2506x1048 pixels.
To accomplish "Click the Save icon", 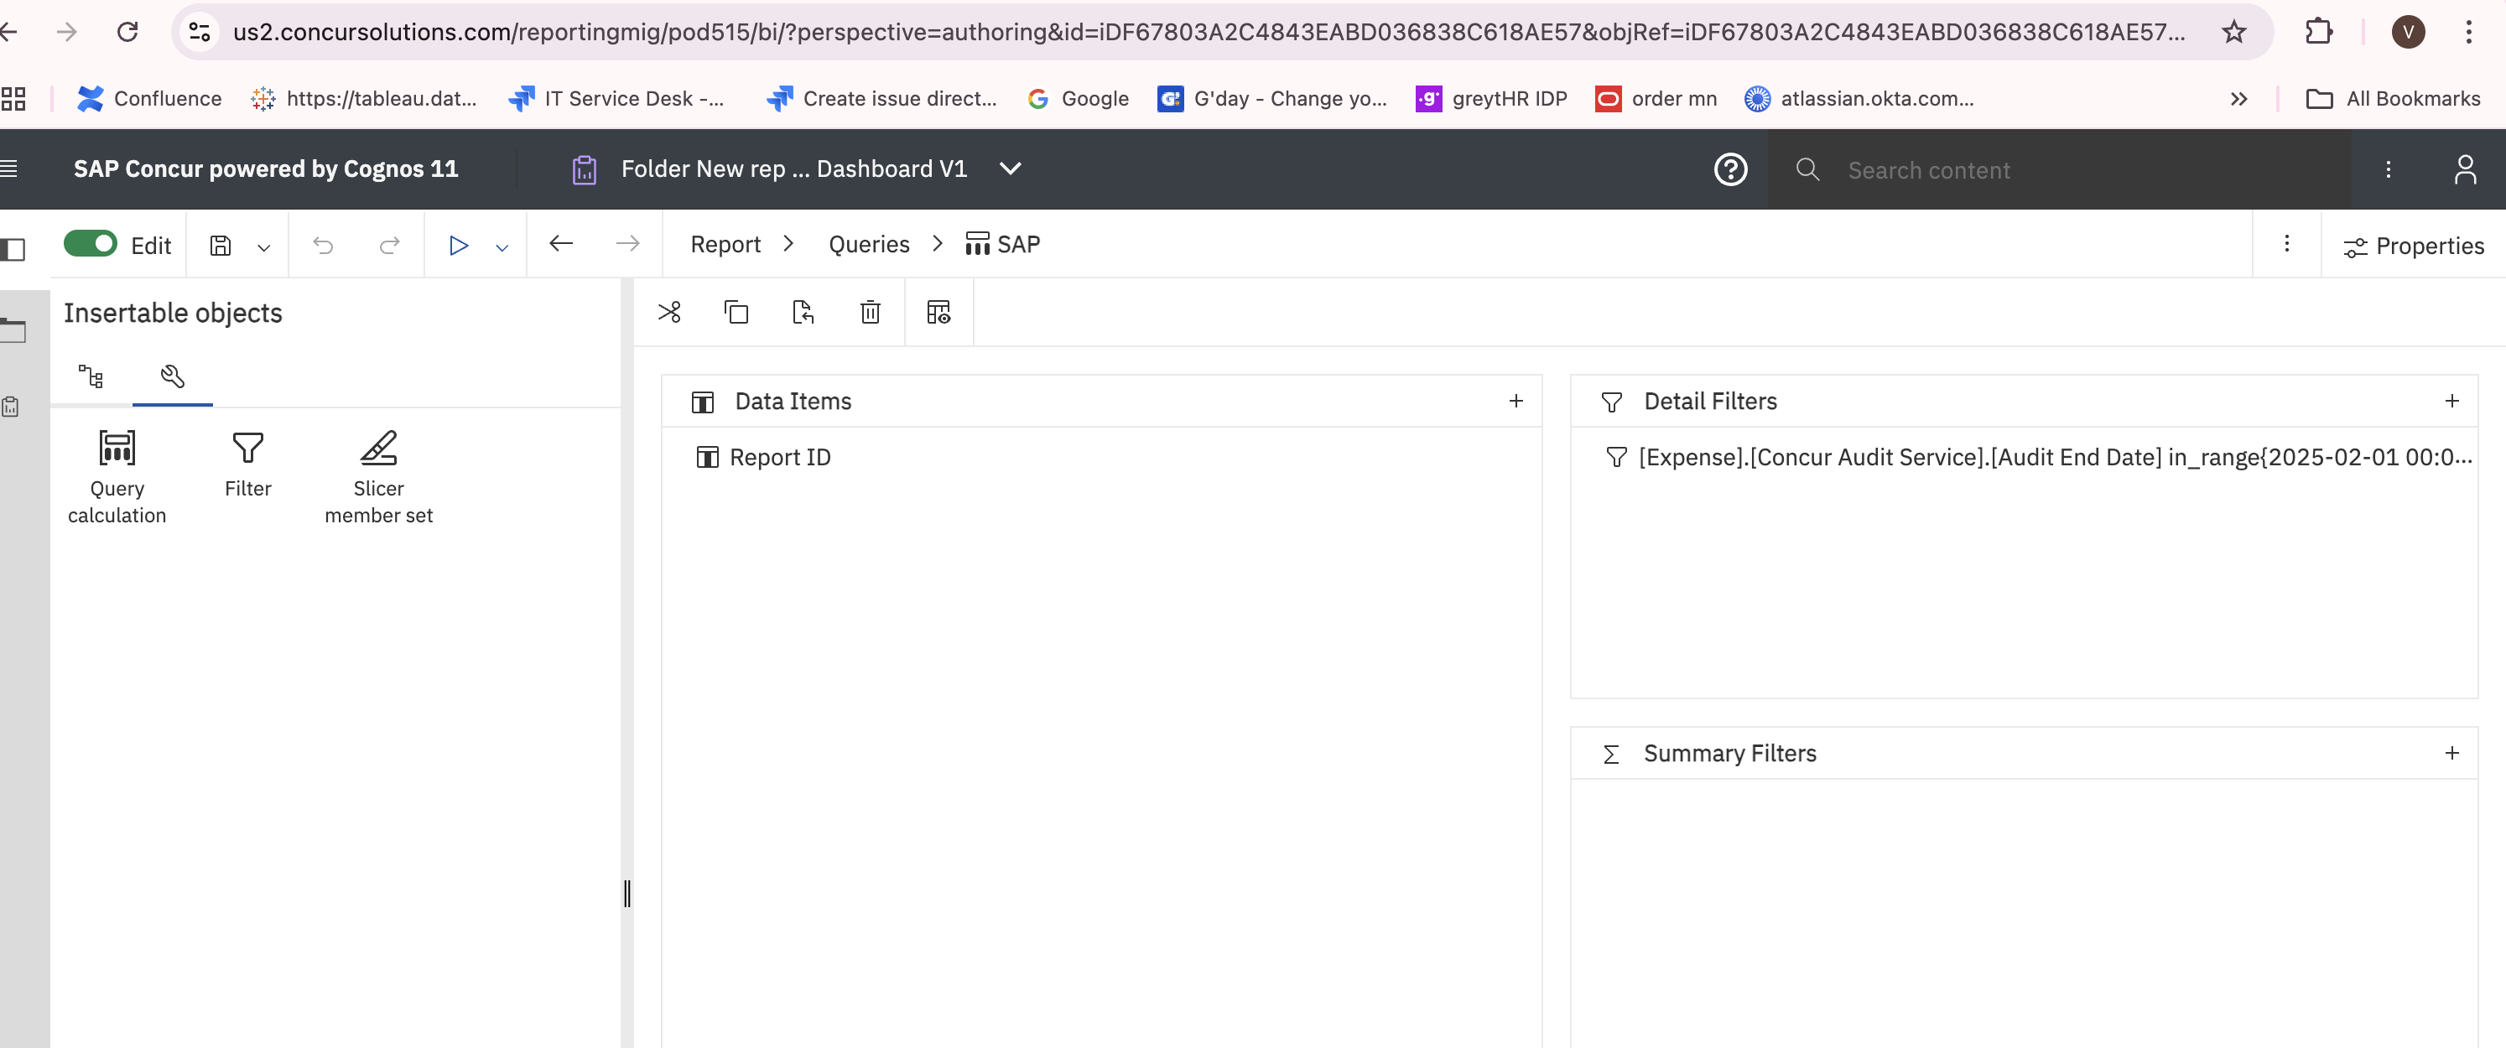I will (221, 246).
